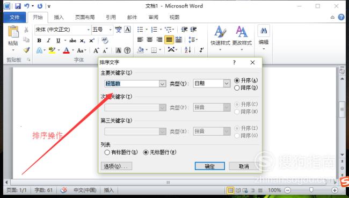
Task: Click the bullets list icon
Action: pos(140,30)
